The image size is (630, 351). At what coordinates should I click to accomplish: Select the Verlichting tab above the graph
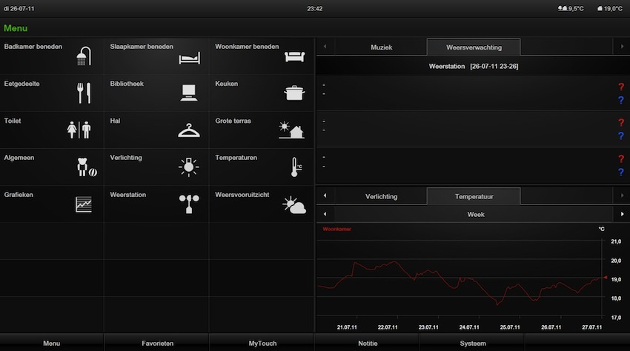pos(381,196)
